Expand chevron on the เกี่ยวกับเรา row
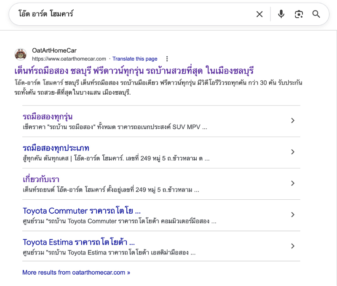 coord(292,183)
